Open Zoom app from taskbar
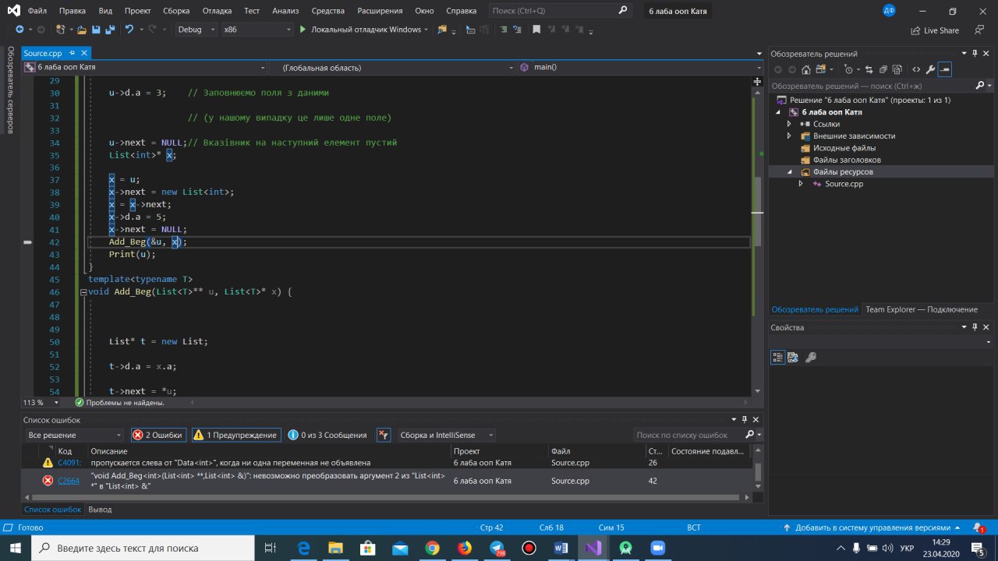Viewport: 998px width, 561px height. (x=656, y=548)
